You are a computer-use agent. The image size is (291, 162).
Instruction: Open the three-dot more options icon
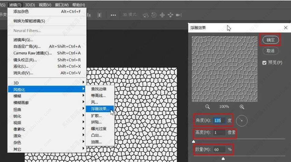(113, 15)
